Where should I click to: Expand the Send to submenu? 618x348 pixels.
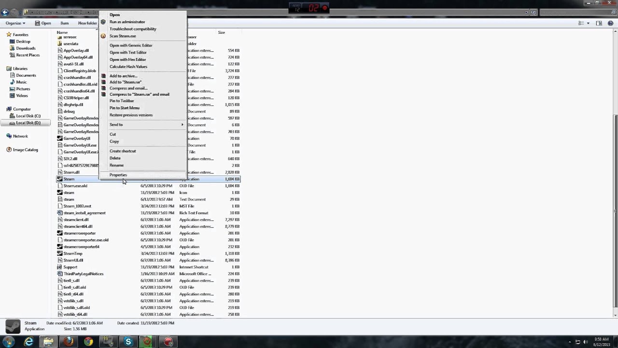[x=142, y=125]
